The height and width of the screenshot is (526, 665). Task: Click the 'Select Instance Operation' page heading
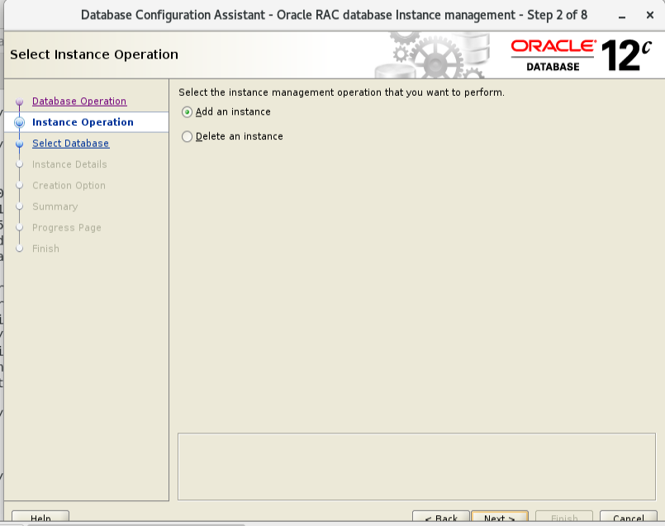94,54
